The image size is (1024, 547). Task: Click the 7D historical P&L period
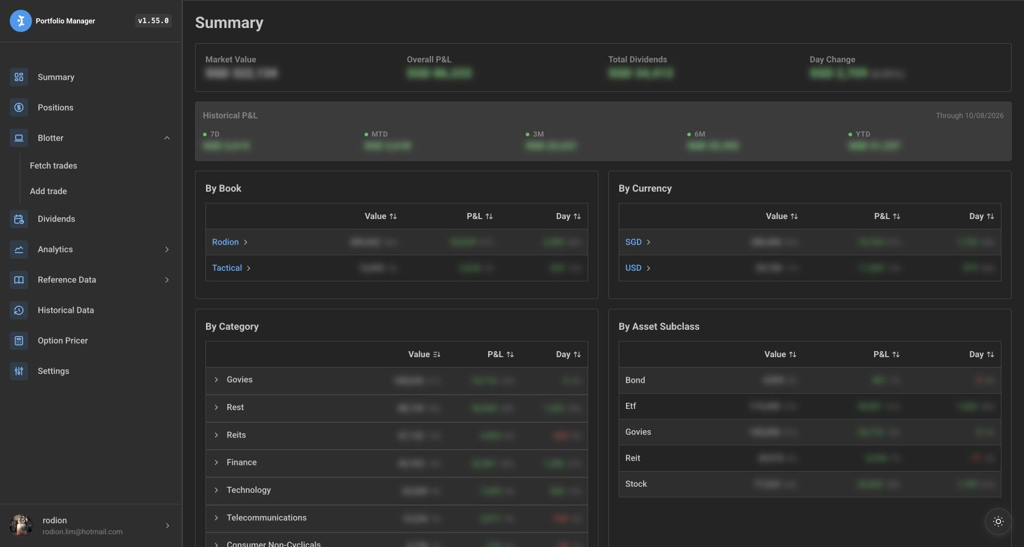click(x=215, y=134)
